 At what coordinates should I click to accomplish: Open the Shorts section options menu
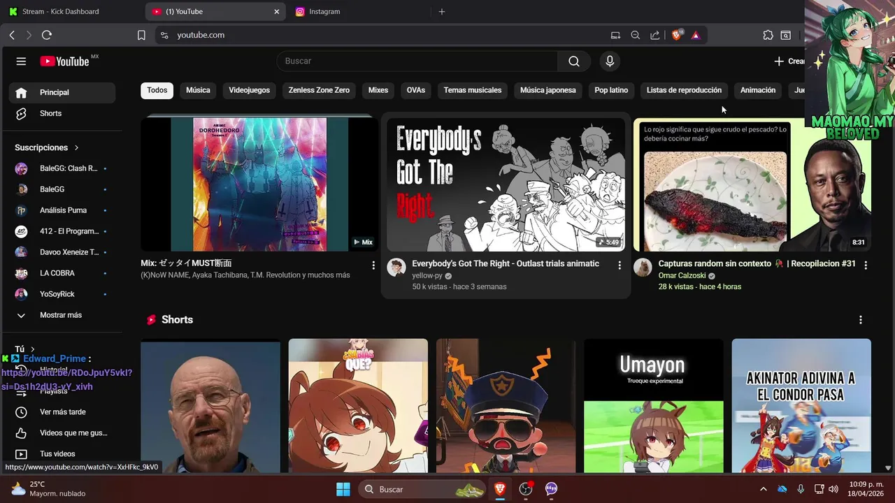pyautogui.click(x=861, y=320)
